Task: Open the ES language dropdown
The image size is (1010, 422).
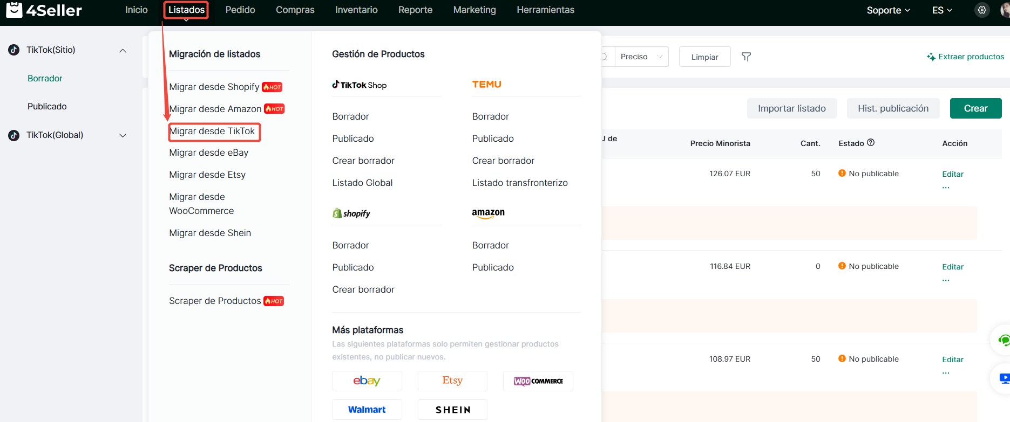Action: [x=942, y=10]
